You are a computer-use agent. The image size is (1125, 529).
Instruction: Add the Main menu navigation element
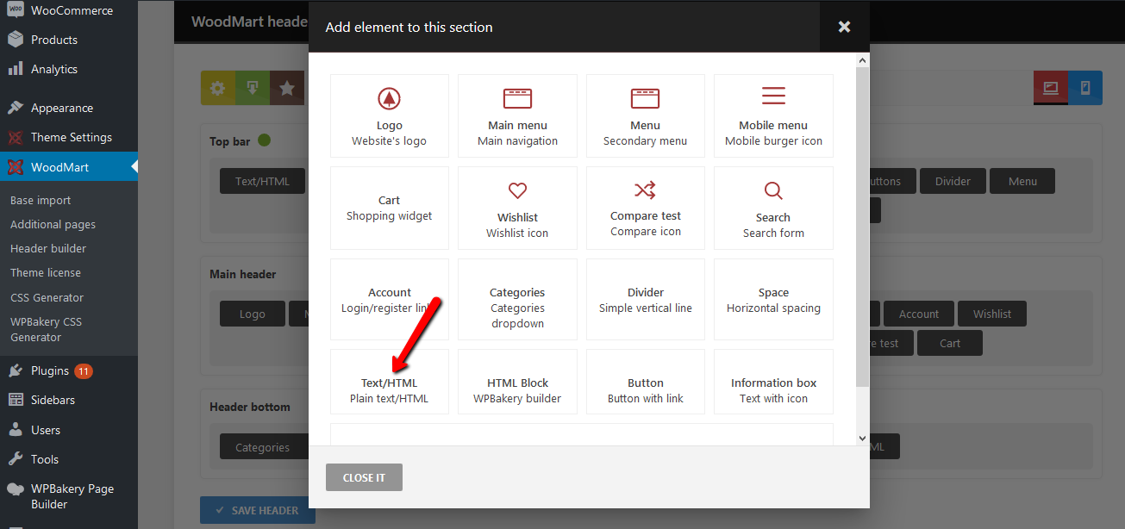517,115
